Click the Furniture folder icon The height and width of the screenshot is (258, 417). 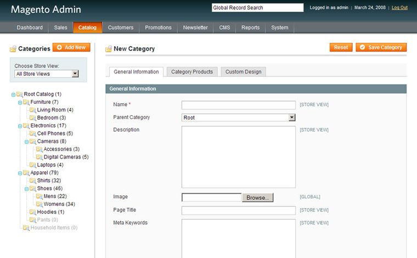tap(26, 102)
